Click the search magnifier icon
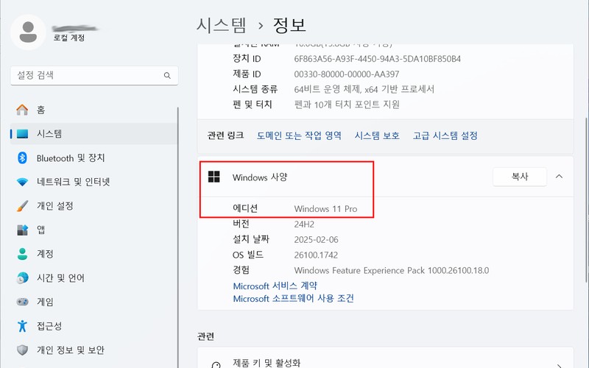This screenshot has height=368, width=589. click(x=167, y=76)
